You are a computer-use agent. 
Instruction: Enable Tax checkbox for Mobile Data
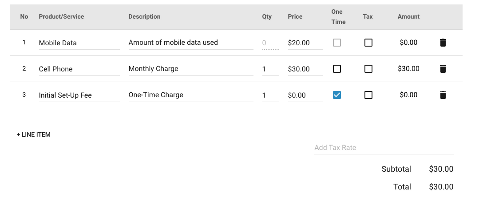click(x=368, y=43)
